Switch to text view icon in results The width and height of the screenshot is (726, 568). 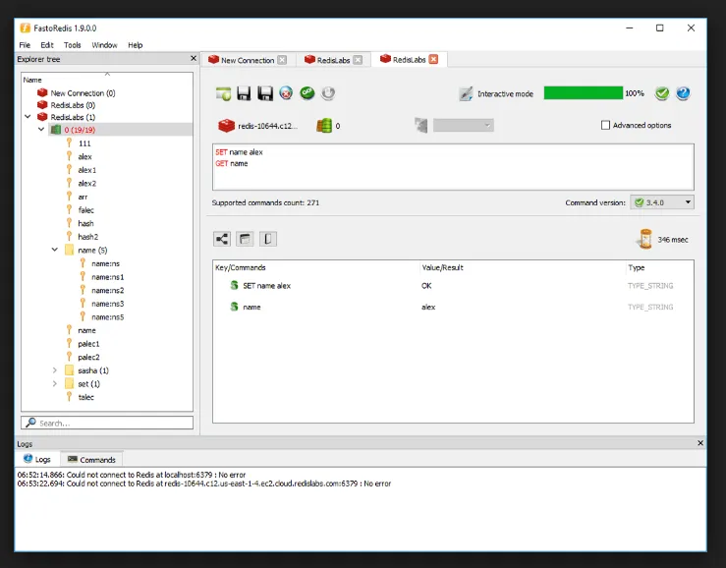[x=267, y=239]
